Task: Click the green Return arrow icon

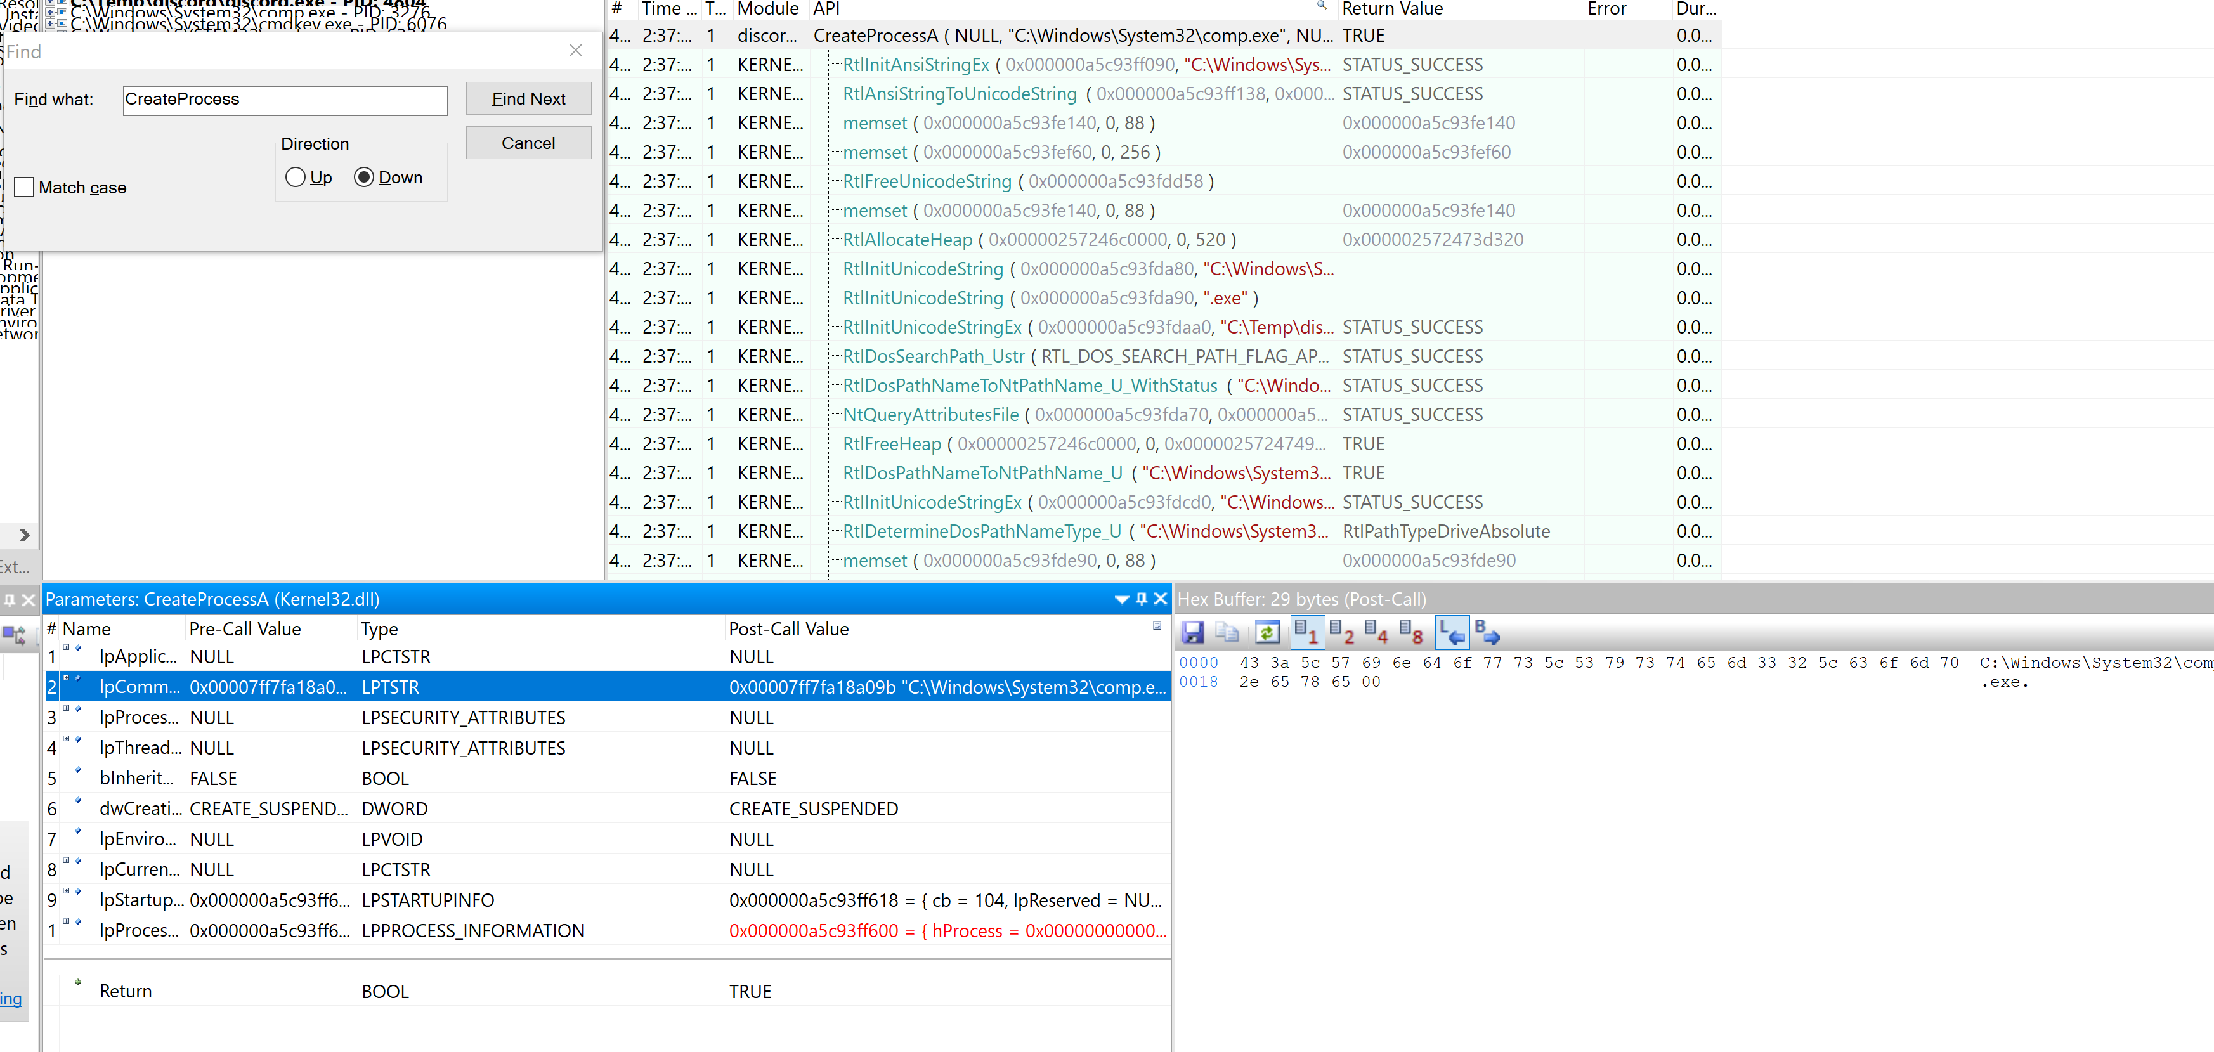Action: pos(78,982)
